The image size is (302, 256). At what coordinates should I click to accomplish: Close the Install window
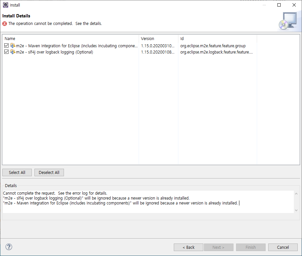[294, 5]
